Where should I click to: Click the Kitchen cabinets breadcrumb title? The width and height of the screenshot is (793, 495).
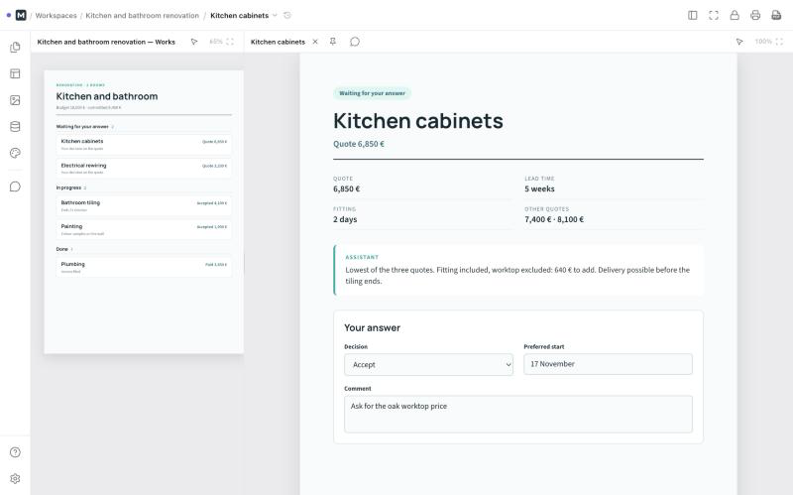(x=239, y=16)
